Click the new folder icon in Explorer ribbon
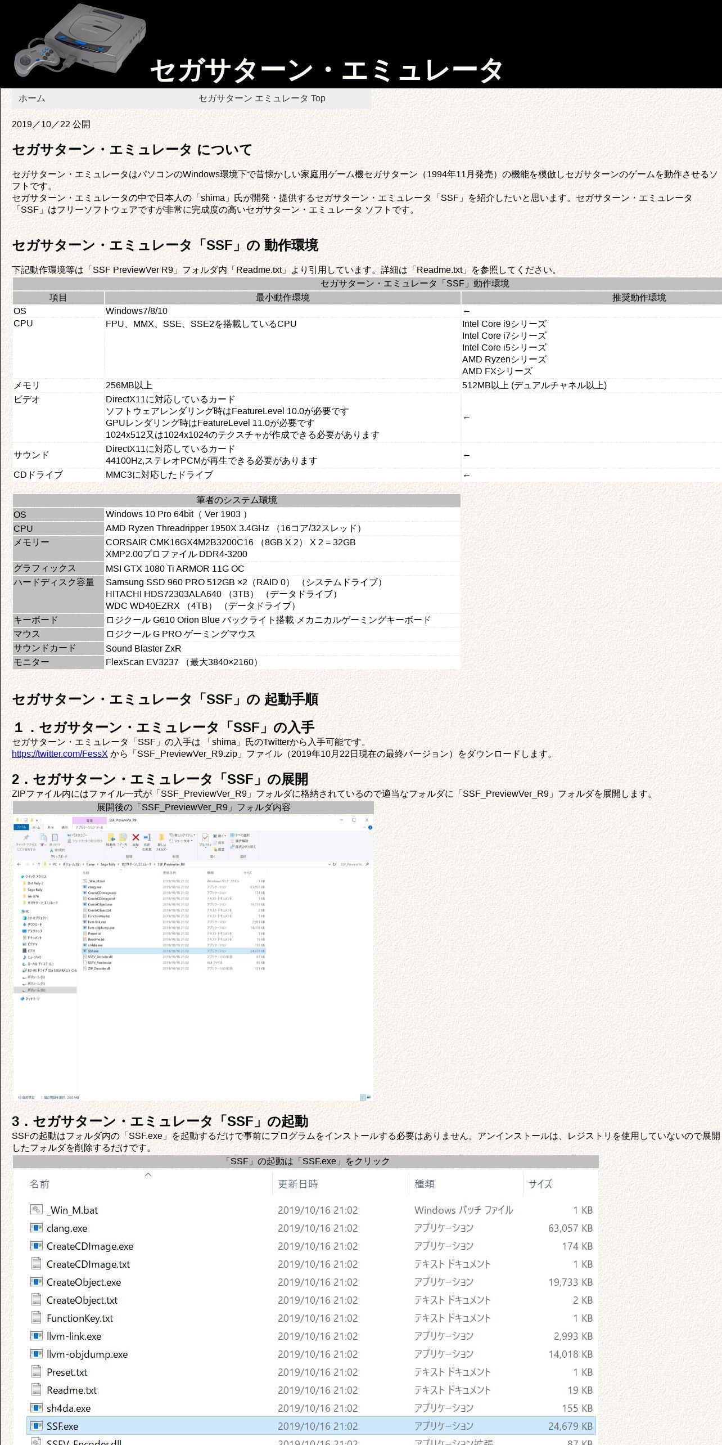The width and height of the screenshot is (722, 1445). tap(161, 837)
